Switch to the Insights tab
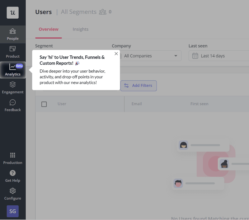 click(80, 29)
